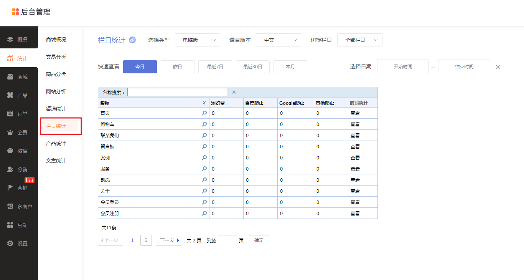
Task: Click the magnifier icon in 动态 row
Action: click(204, 180)
